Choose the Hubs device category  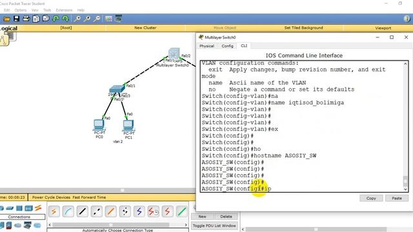tap(19, 208)
